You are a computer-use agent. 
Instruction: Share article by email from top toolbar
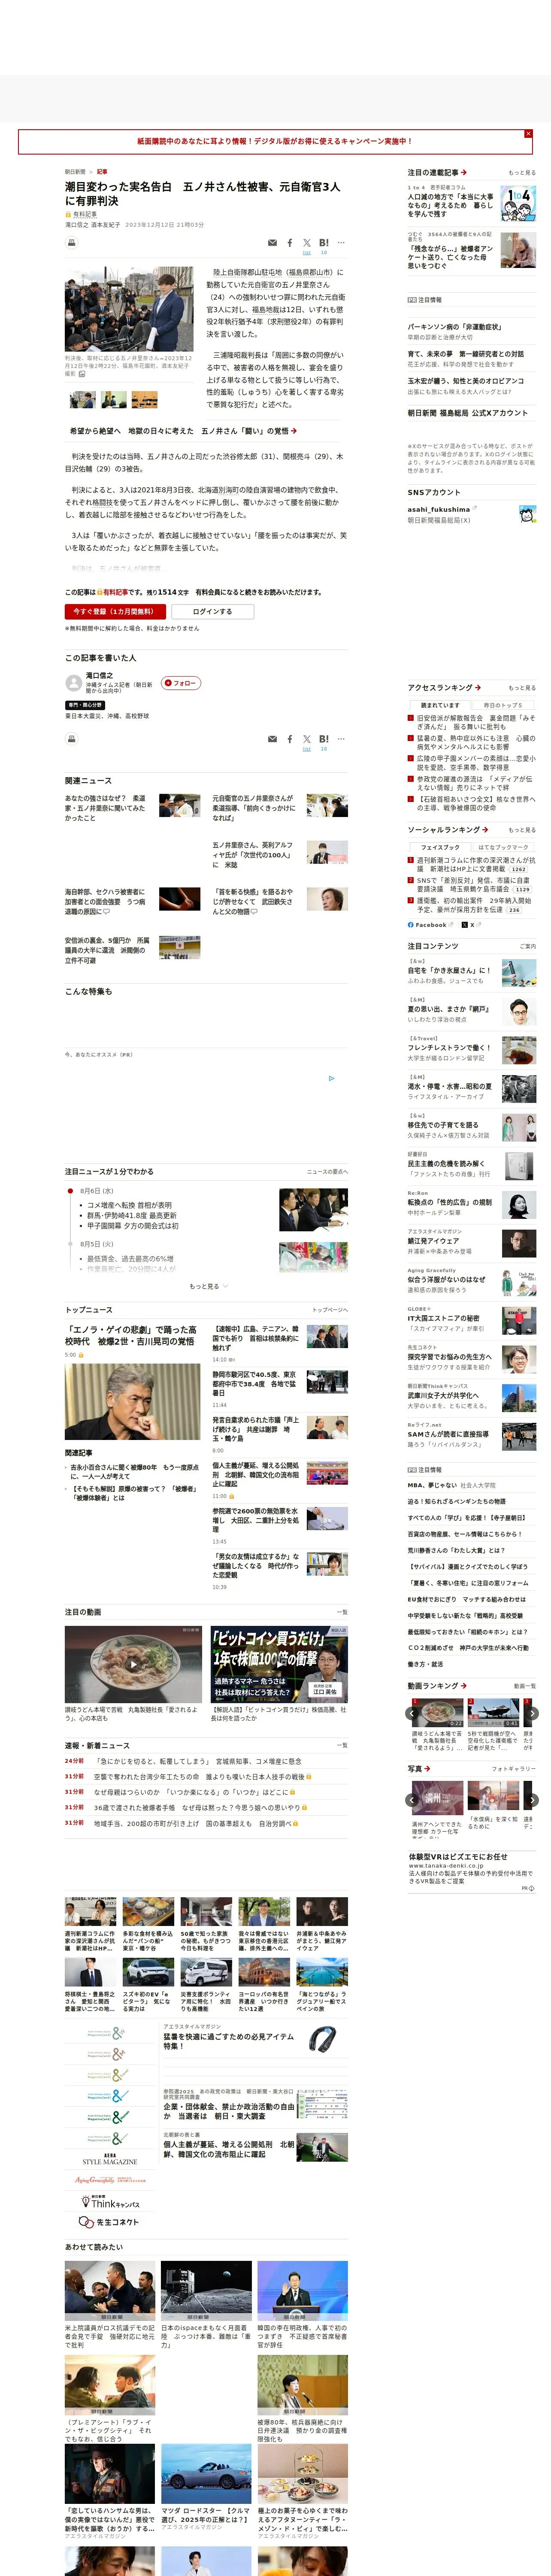[x=273, y=243]
